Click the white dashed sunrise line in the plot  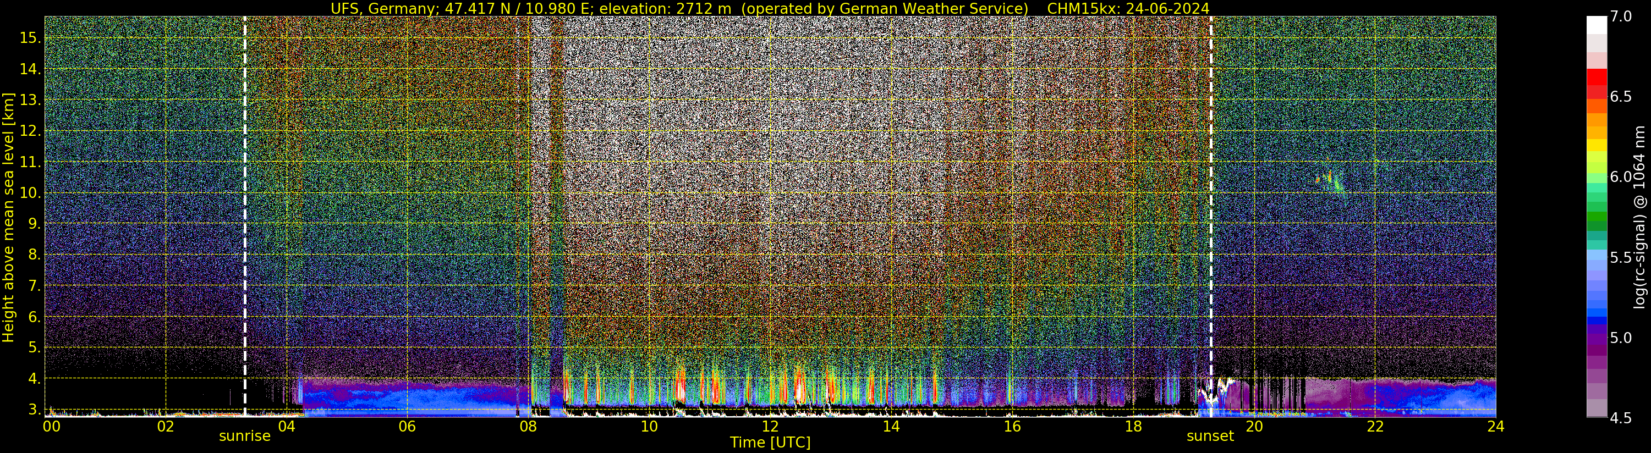click(x=245, y=217)
